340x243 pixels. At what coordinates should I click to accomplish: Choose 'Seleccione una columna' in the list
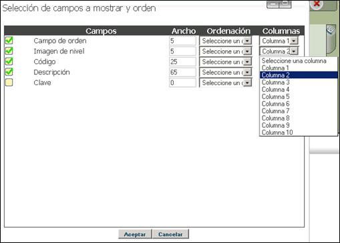[x=299, y=61]
